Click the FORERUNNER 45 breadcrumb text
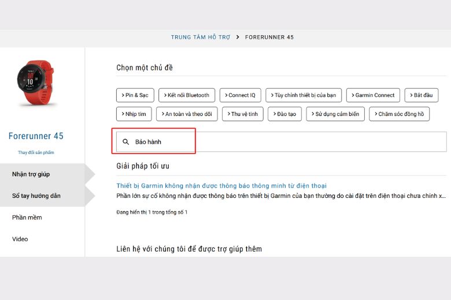 click(269, 37)
